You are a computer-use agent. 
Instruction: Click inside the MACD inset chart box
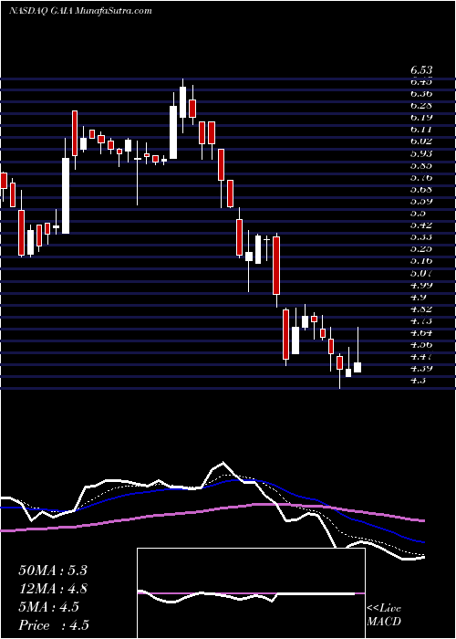coord(251,593)
